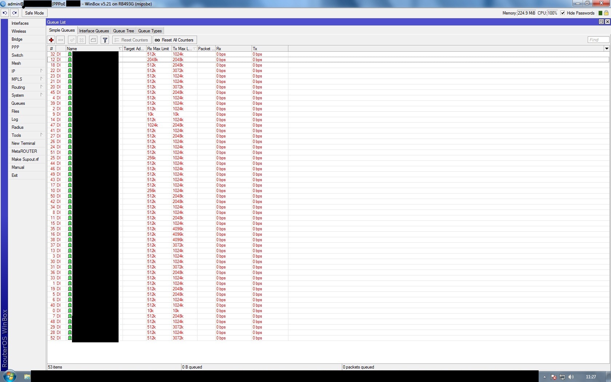This screenshot has width=611, height=382.
Task: Click the Undo arrow icon
Action: tap(5, 13)
